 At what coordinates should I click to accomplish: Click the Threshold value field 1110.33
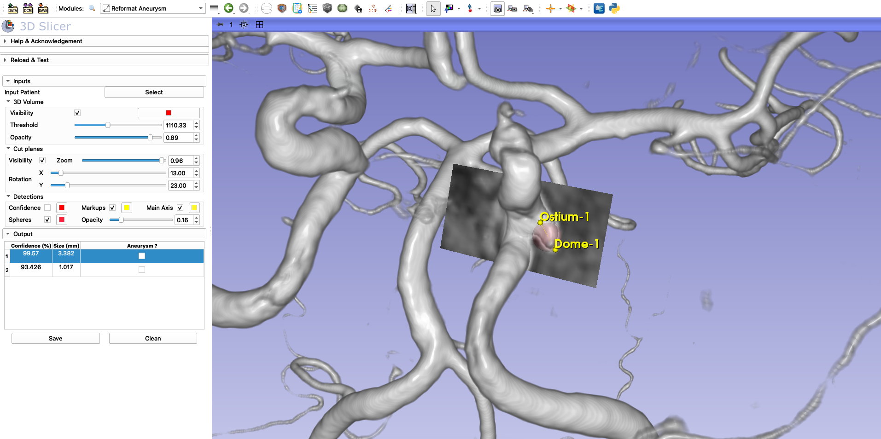tap(178, 125)
